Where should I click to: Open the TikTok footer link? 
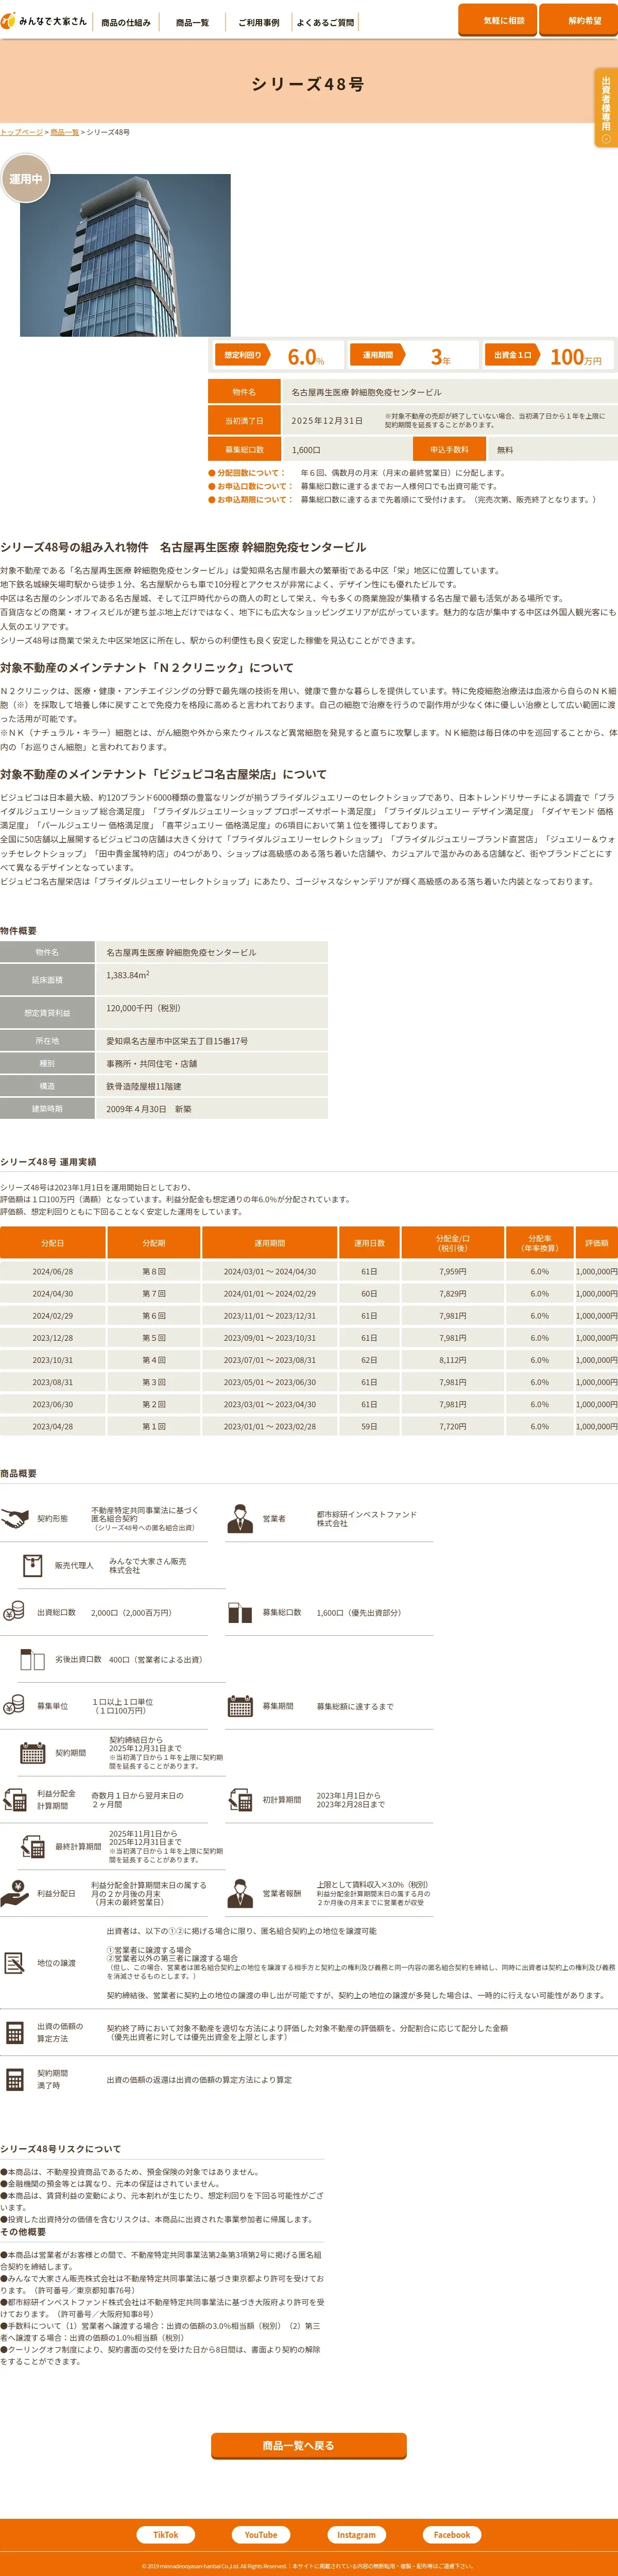(166, 2534)
